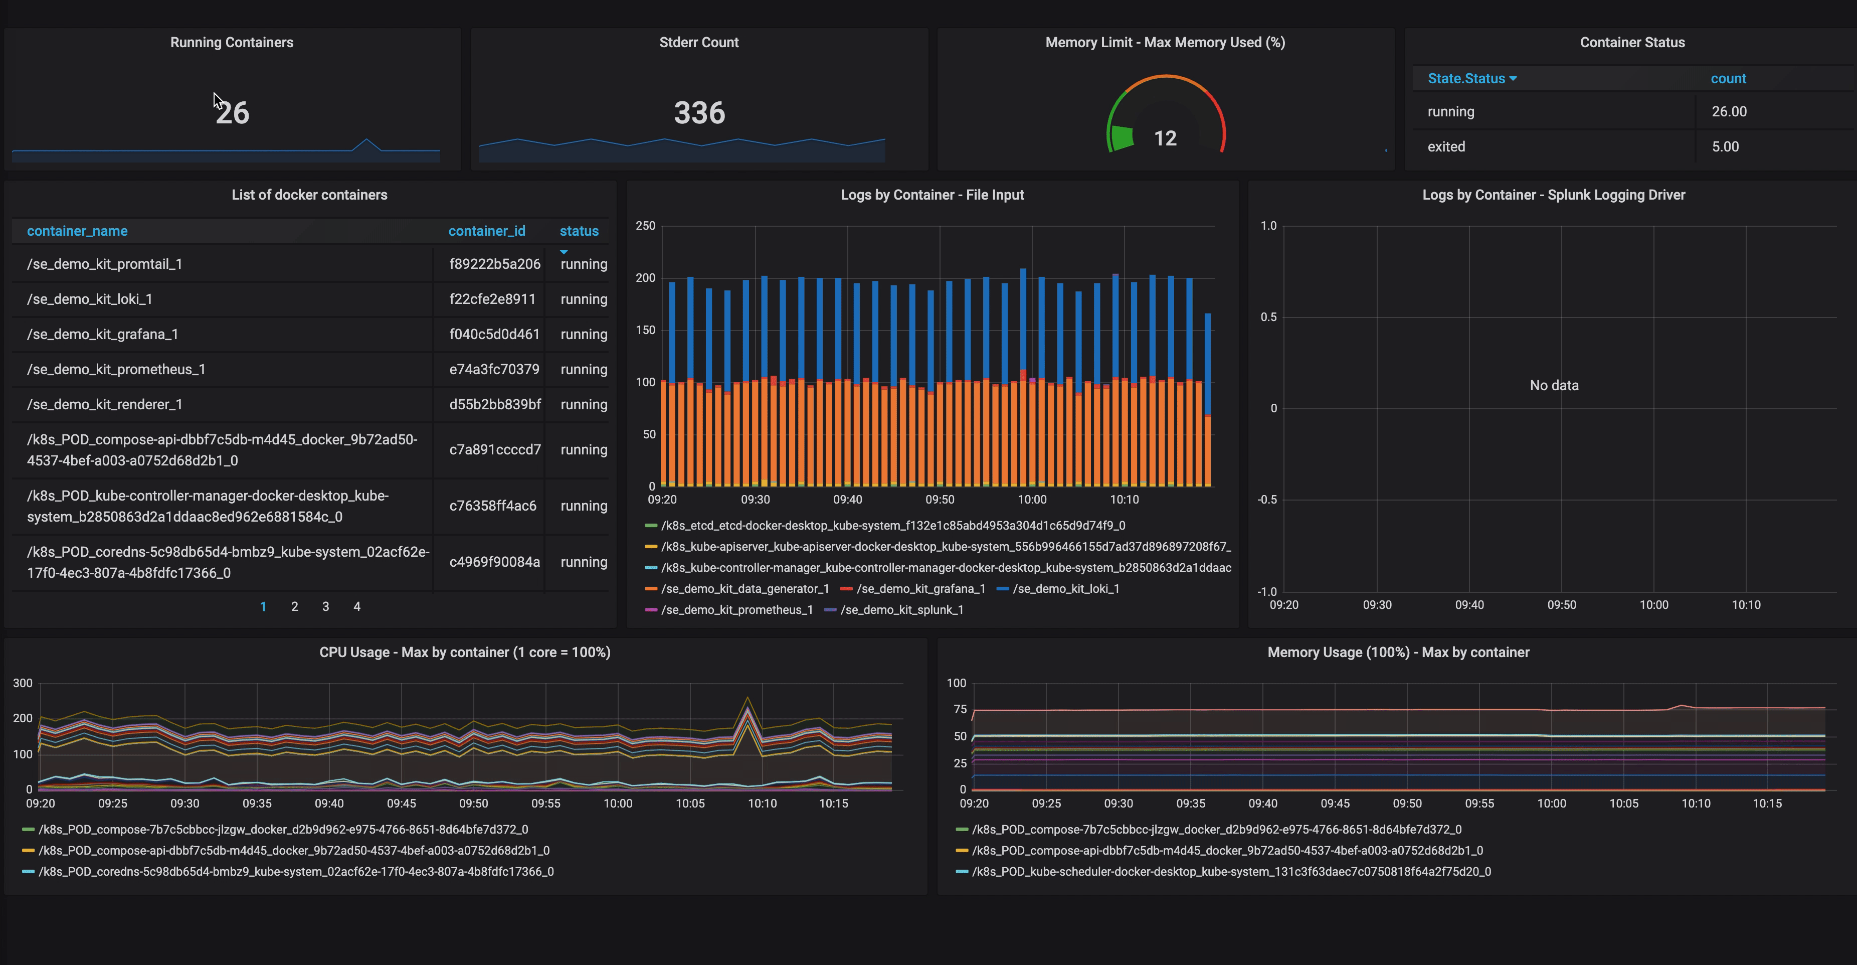This screenshot has height=965, width=1857.
Task: Click the orange data_generator legend color marker
Action: click(650, 589)
